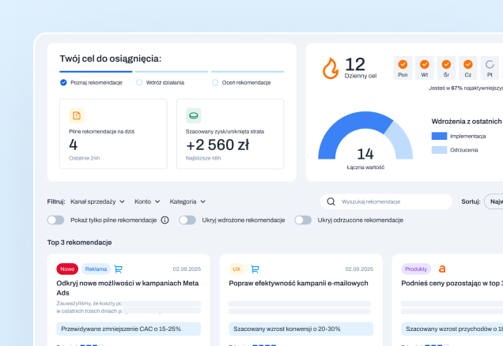The width and height of the screenshot is (503, 346).
Task: Select the Pon completed day checkmark
Action: tap(403, 65)
